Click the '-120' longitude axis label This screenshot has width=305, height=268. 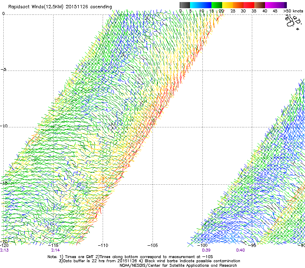[x=4, y=245]
